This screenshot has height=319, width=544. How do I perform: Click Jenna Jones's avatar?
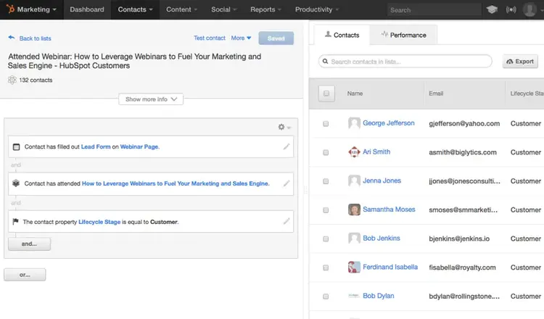click(354, 181)
